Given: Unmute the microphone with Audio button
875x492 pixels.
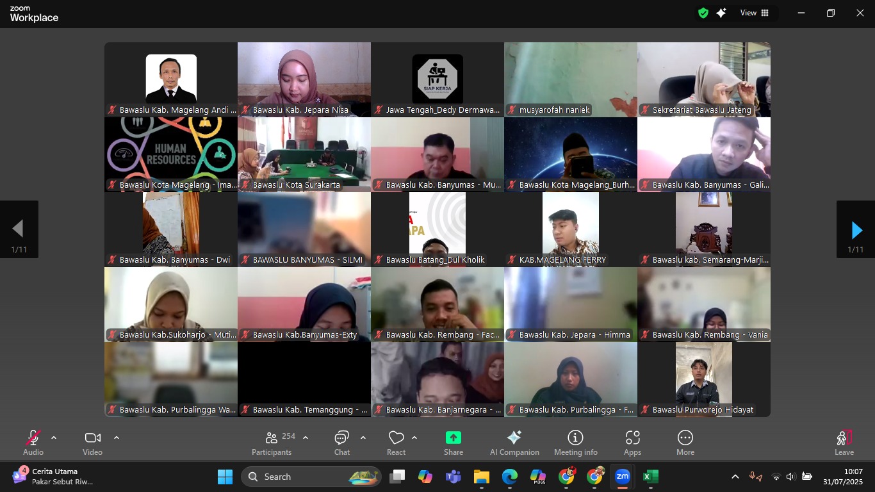Looking at the screenshot, I should 33,442.
